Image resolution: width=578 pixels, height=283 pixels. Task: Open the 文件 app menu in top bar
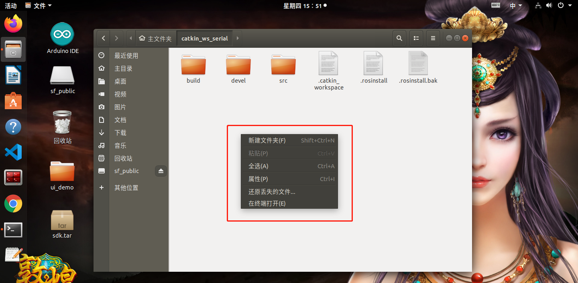click(39, 6)
